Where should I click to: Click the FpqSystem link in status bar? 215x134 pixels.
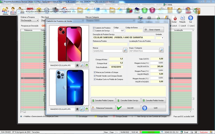point(204,132)
